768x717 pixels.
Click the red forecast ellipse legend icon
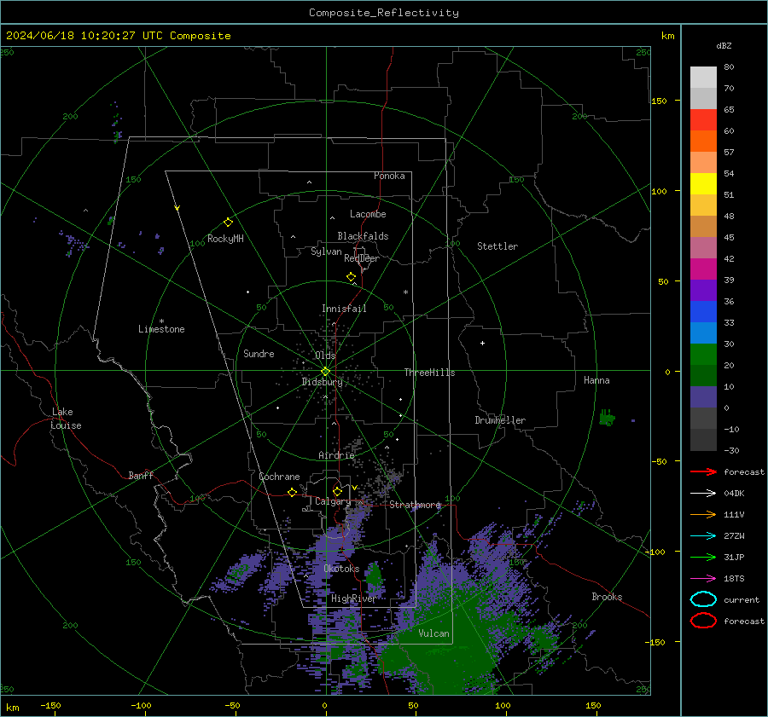point(703,621)
